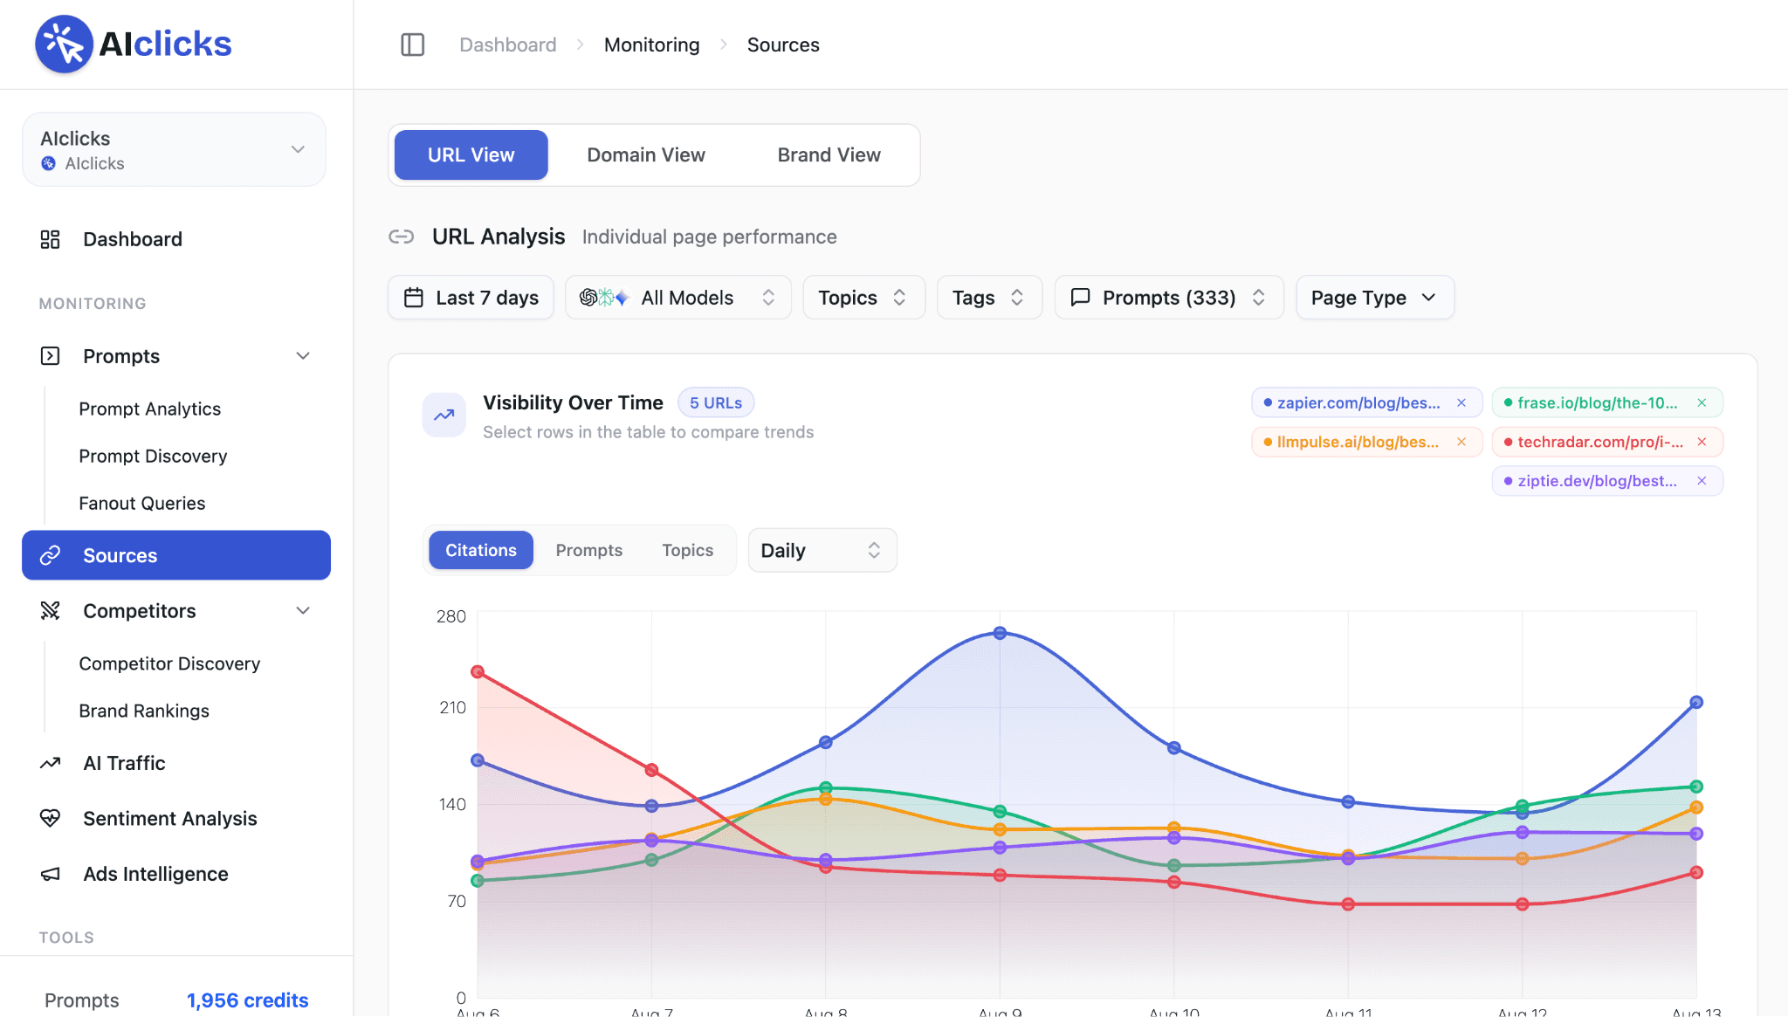The image size is (1788, 1017).
Task: Toggle the sidebar panel icon
Action: pyautogui.click(x=412, y=45)
